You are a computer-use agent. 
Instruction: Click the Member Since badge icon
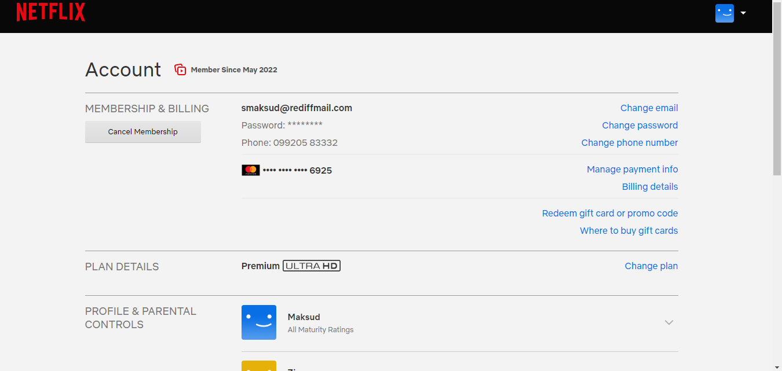tap(181, 69)
